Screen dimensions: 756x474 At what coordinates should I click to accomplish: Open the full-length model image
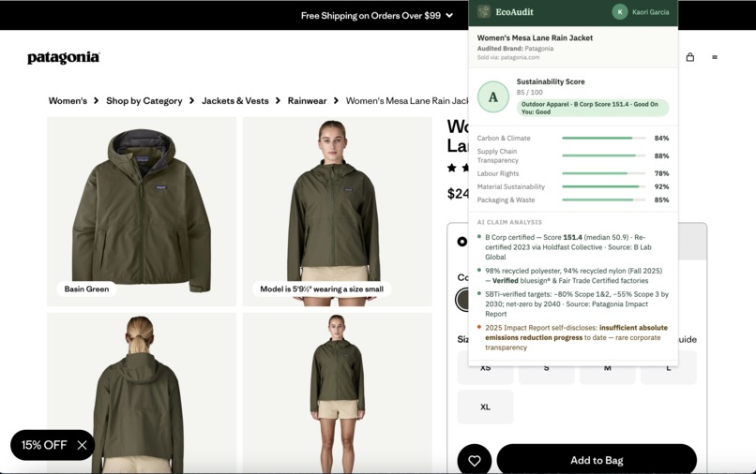coord(338,393)
